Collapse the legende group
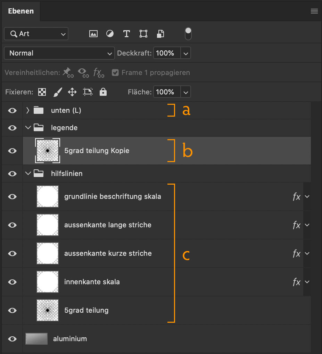Viewport: 322px width, 354px height. point(28,128)
